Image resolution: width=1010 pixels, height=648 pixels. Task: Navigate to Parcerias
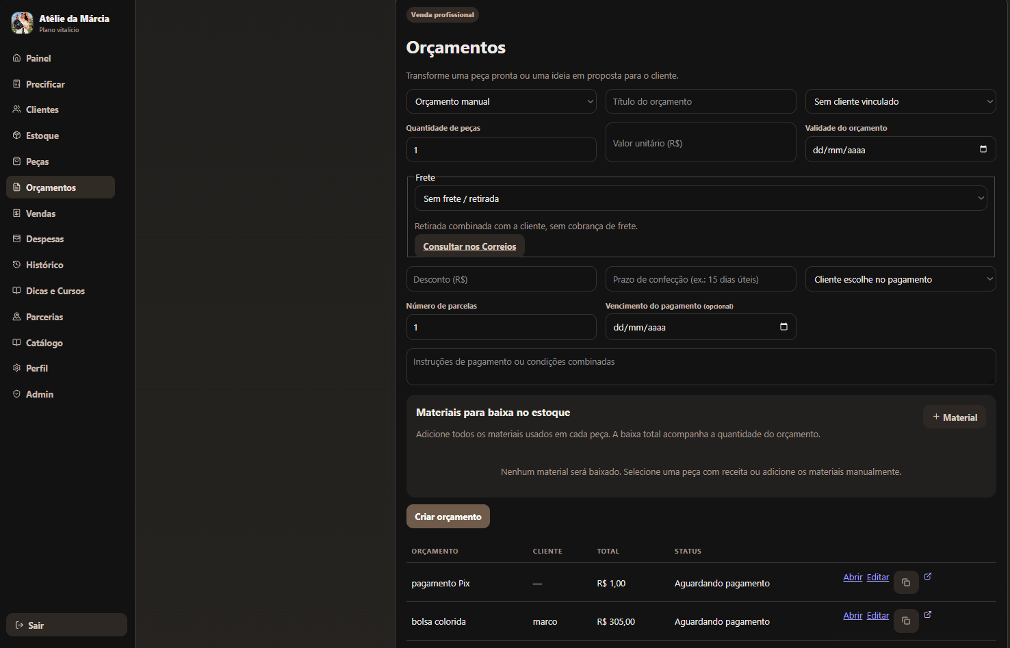click(x=60, y=317)
